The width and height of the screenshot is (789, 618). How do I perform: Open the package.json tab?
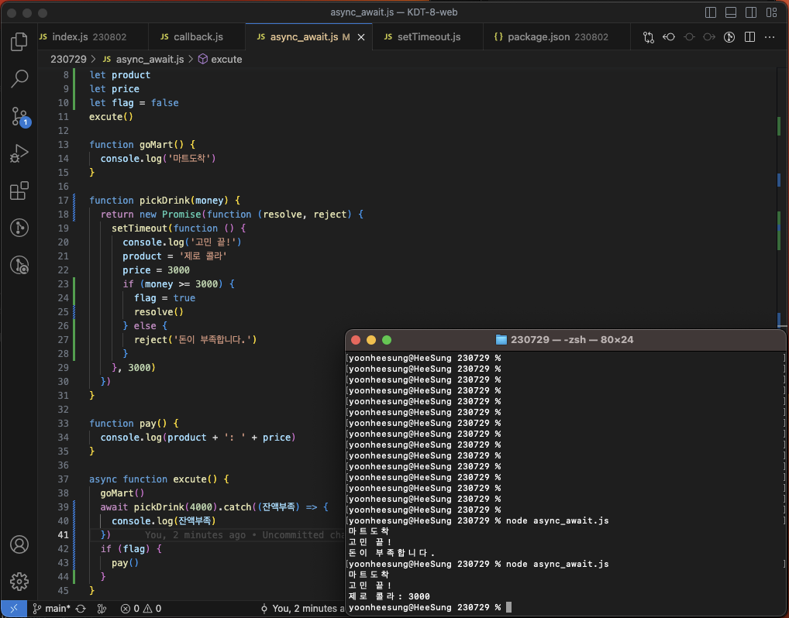pyautogui.click(x=556, y=37)
